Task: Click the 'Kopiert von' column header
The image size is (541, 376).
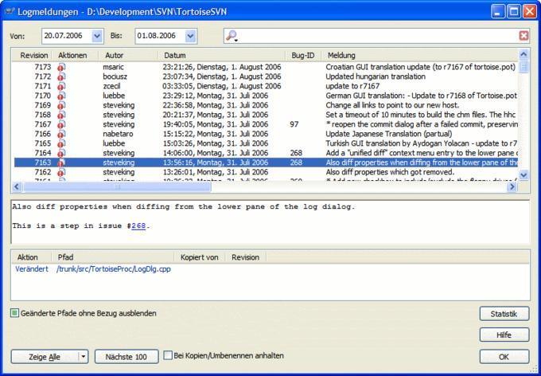Action: pyautogui.click(x=200, y=257)
